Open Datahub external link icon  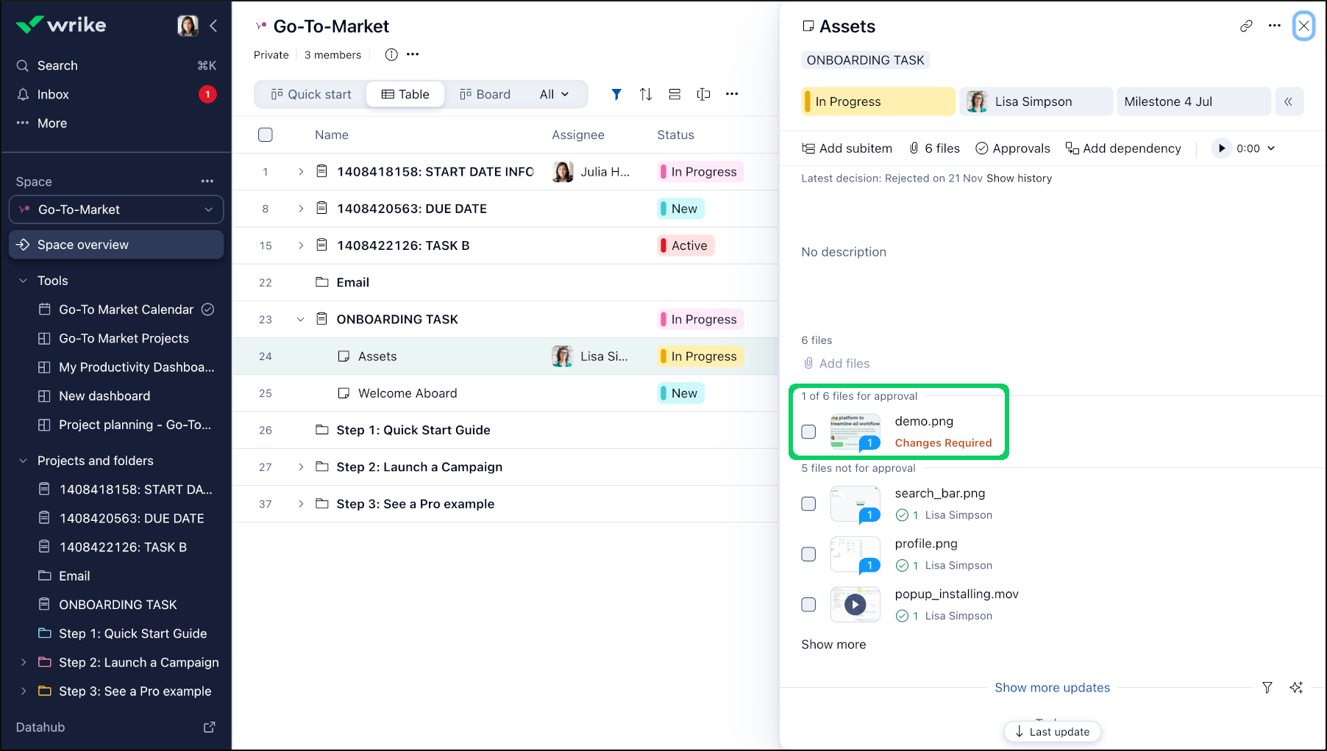[x=209, y=727]
